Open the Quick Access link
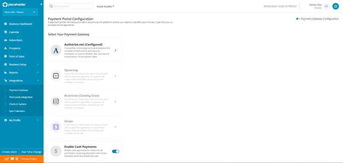This screenshot has width=343, height=163. pos(105,6)
